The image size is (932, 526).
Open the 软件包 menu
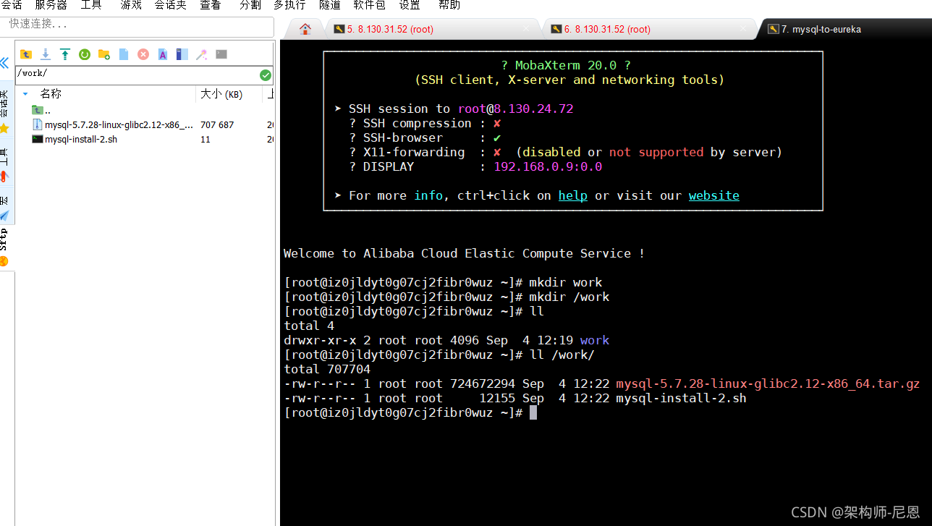[x=369, y=5]
